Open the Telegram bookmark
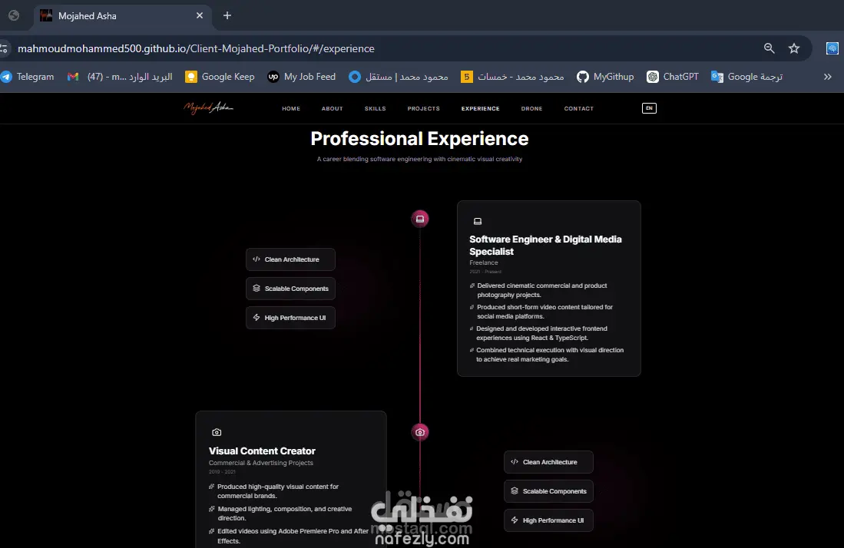844x548 pixels. [x=28, y=77]
